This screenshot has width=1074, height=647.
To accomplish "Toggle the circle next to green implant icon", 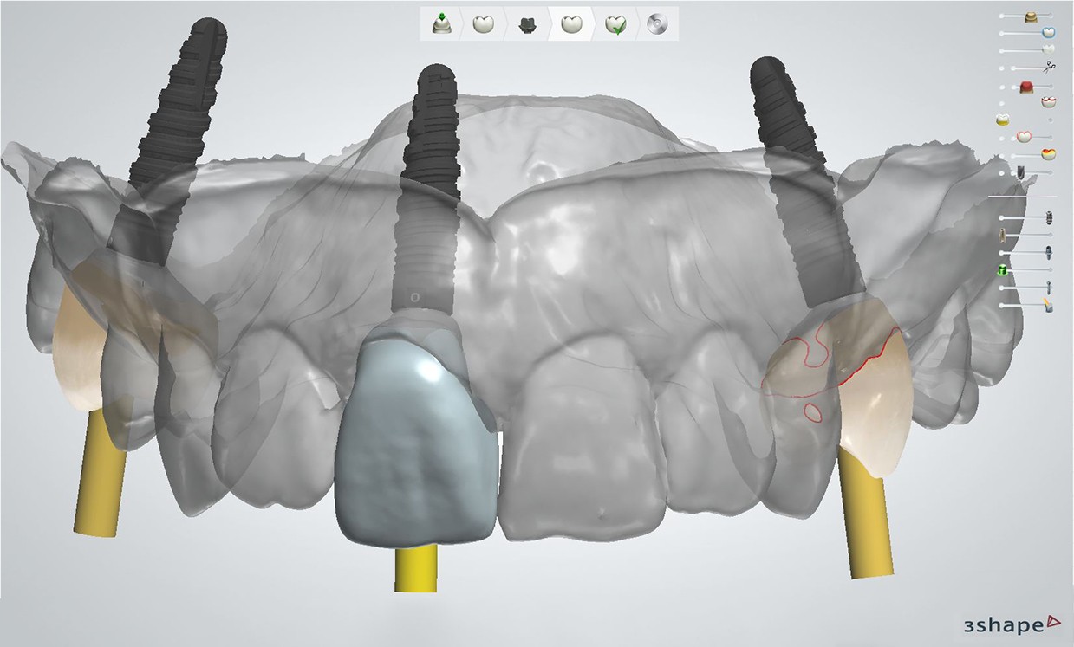I will coord(1050,271).
